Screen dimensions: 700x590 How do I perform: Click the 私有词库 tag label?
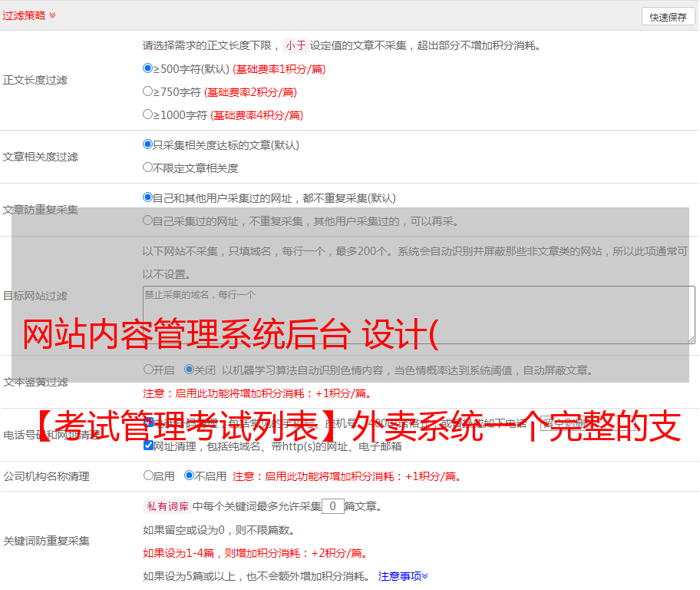pos(168,506)
